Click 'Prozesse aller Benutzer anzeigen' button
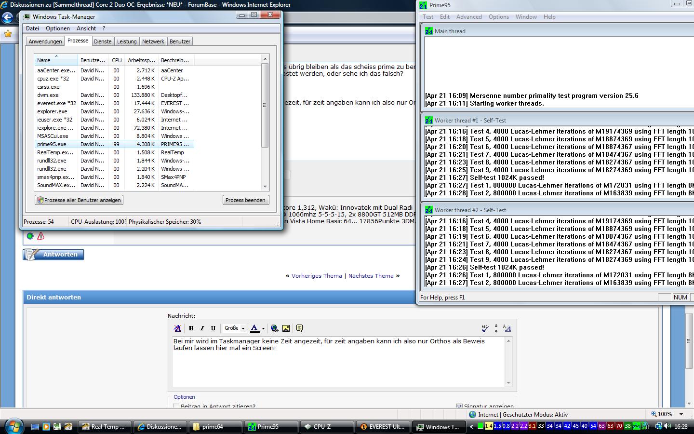 79,200
